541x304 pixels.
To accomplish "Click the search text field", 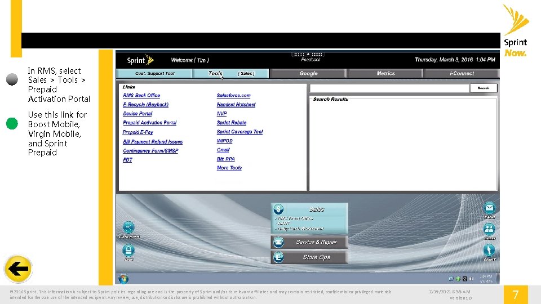I will 389,88.
